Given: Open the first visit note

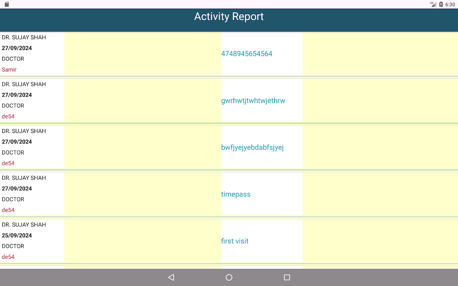Looking at the screenshot, I should point(235,241).
